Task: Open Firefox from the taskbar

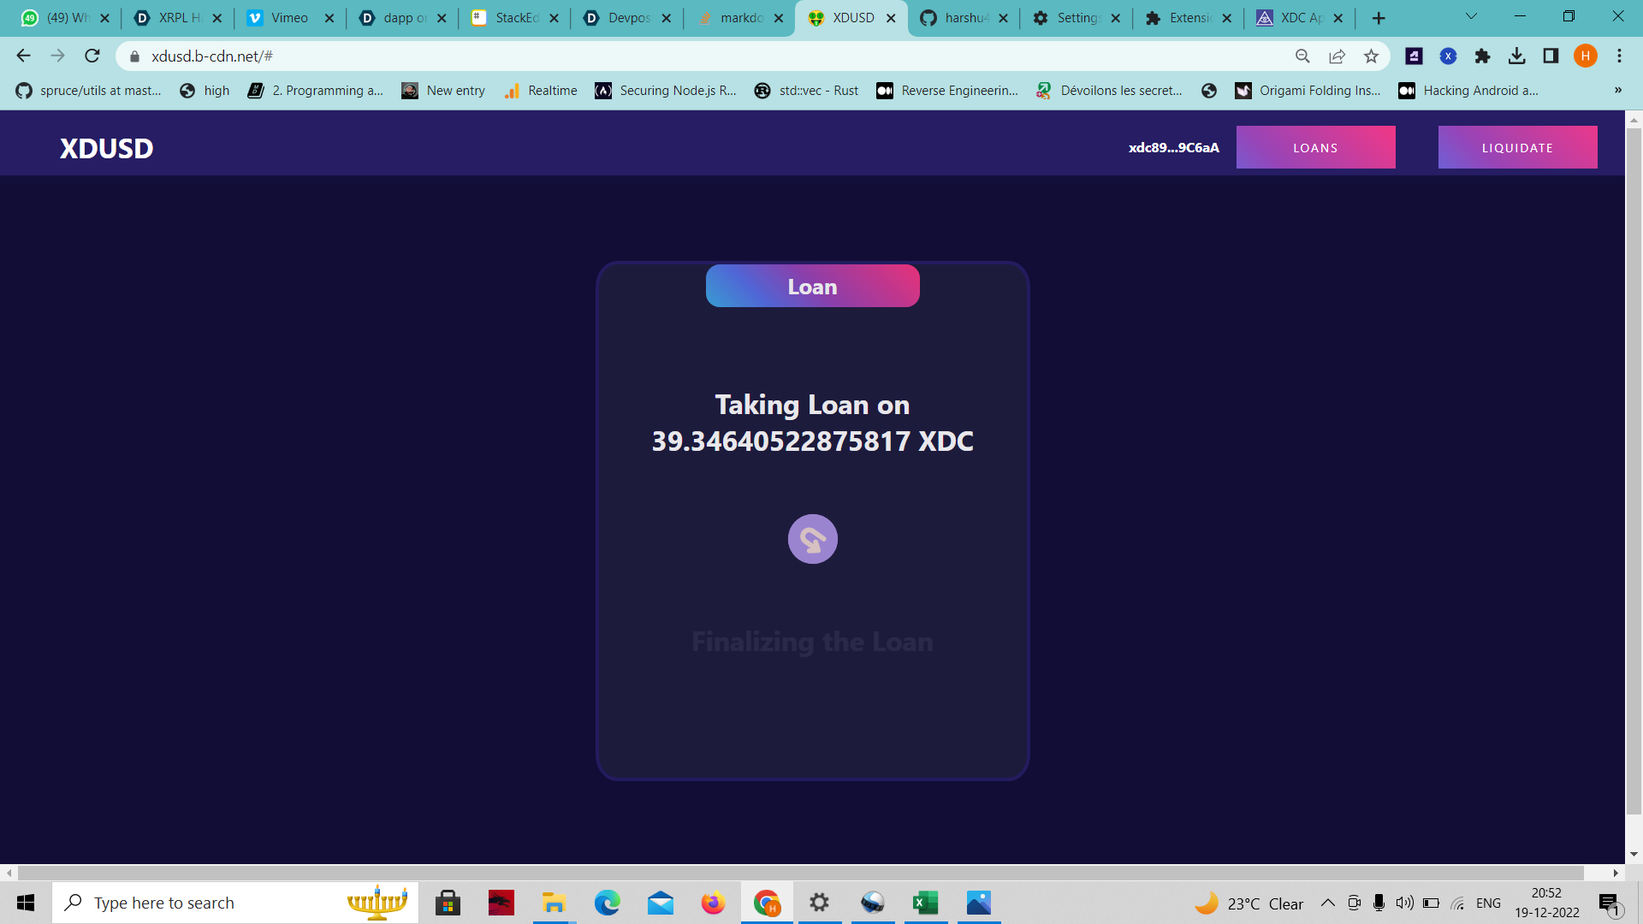Action: tap(713, 903)
